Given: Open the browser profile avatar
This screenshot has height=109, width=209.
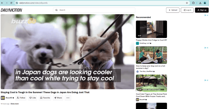Looking at the screenshot, I should [205, 3].
